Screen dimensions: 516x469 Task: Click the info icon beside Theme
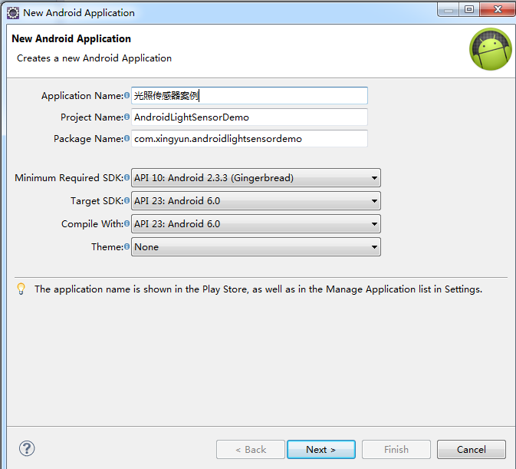[127, 246]
